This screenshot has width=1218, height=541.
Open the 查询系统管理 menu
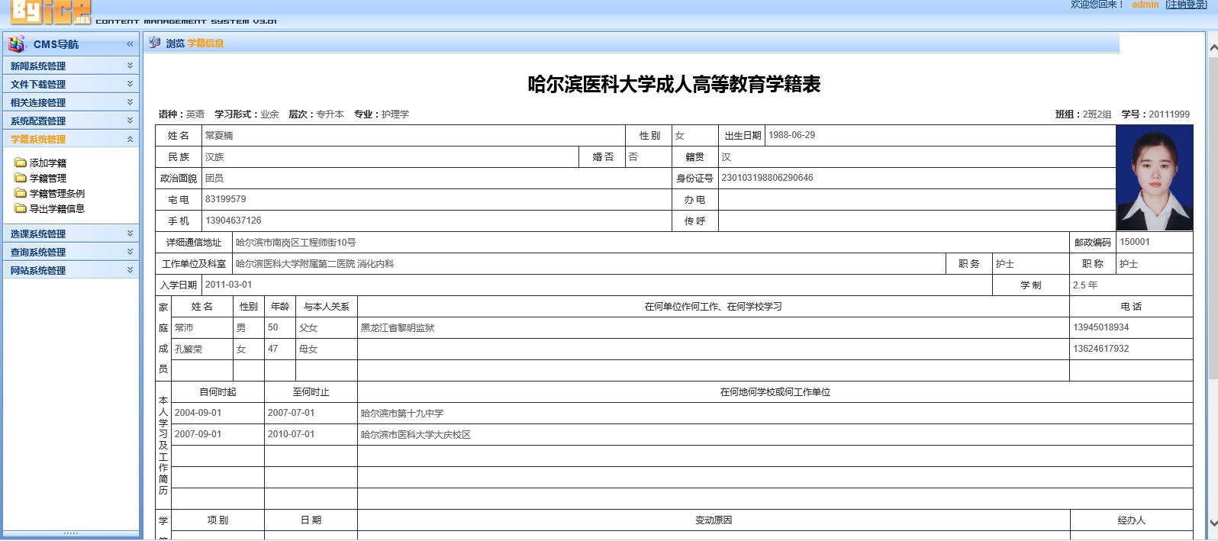click(38, 253)
